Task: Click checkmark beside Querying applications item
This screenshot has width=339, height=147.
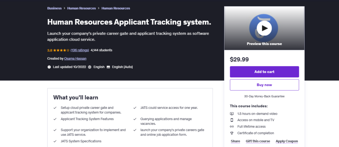Action: tap(135, 119)
